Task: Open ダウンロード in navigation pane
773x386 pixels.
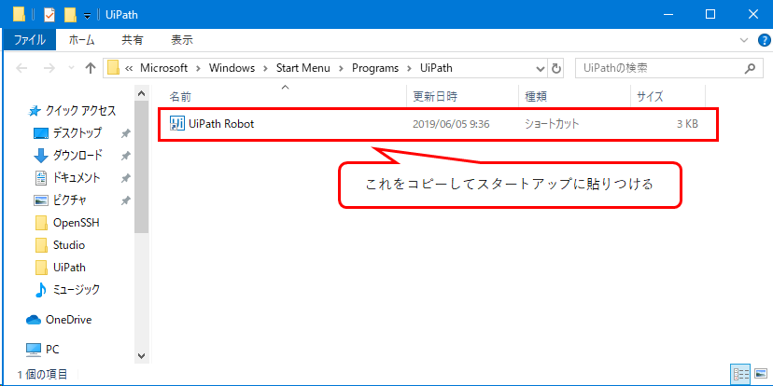Action: point(77,156)
